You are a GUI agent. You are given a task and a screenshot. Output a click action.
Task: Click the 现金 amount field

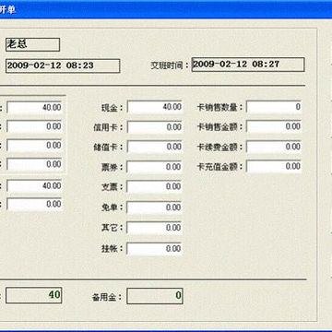click(x=155, y=107)
